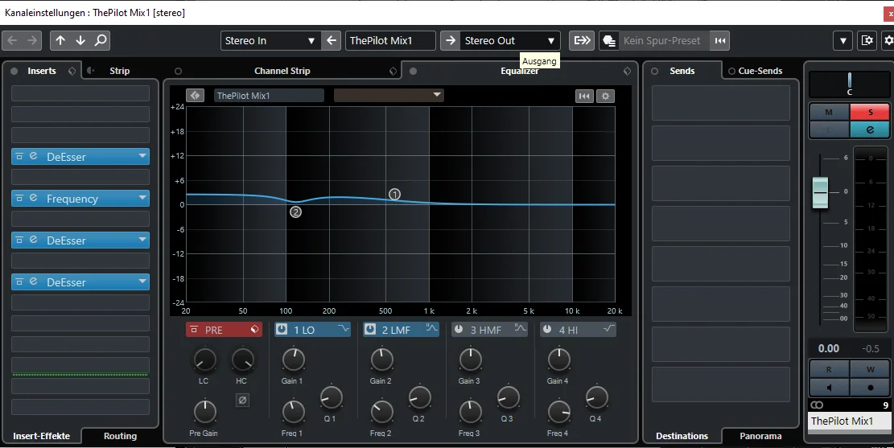894x448 pixels.
Task: Open dropdown arrow of DeEsser above Frequency
Action: pyautogui.click(x=142, y=155)
